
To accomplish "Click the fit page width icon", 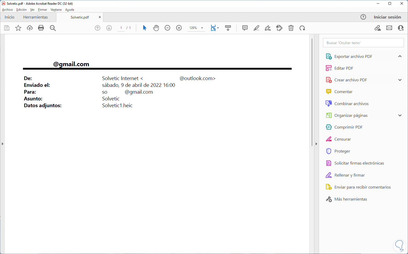I will tap(213, 28).
